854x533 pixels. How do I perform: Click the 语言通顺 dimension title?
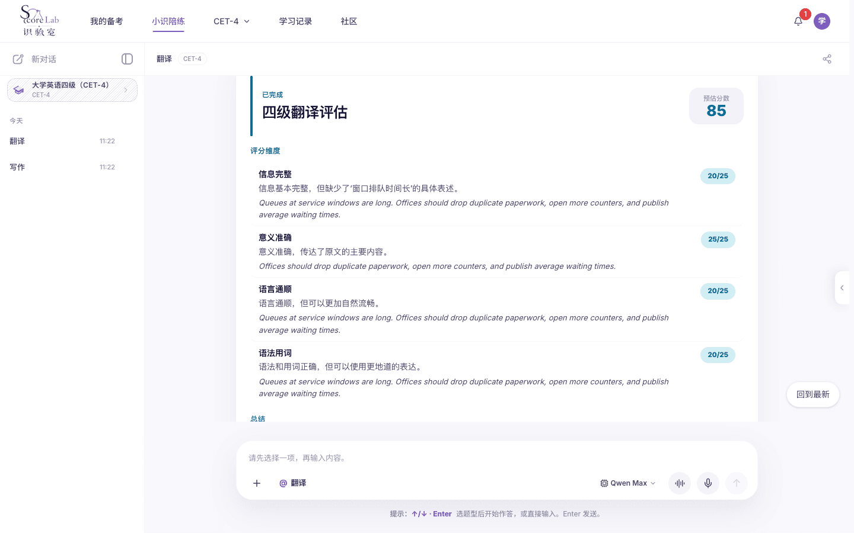coord(275,289)
